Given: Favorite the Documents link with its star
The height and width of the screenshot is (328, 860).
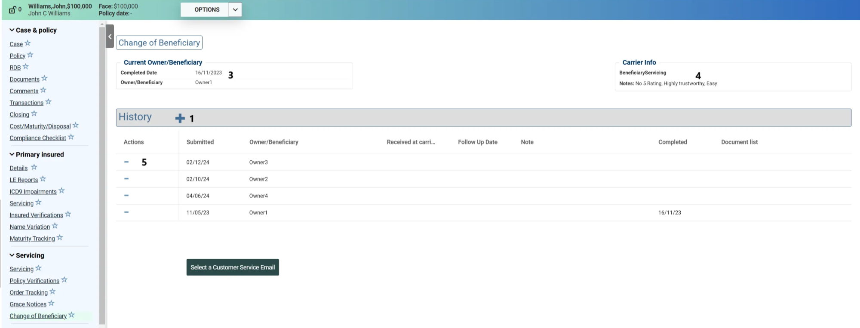Looking at the screenshot, I should coord(45,79).
